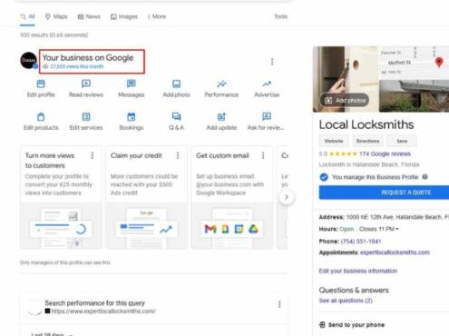449x336 pixels.
Task: Switch to the Maps tab
Action: (56, 16)
